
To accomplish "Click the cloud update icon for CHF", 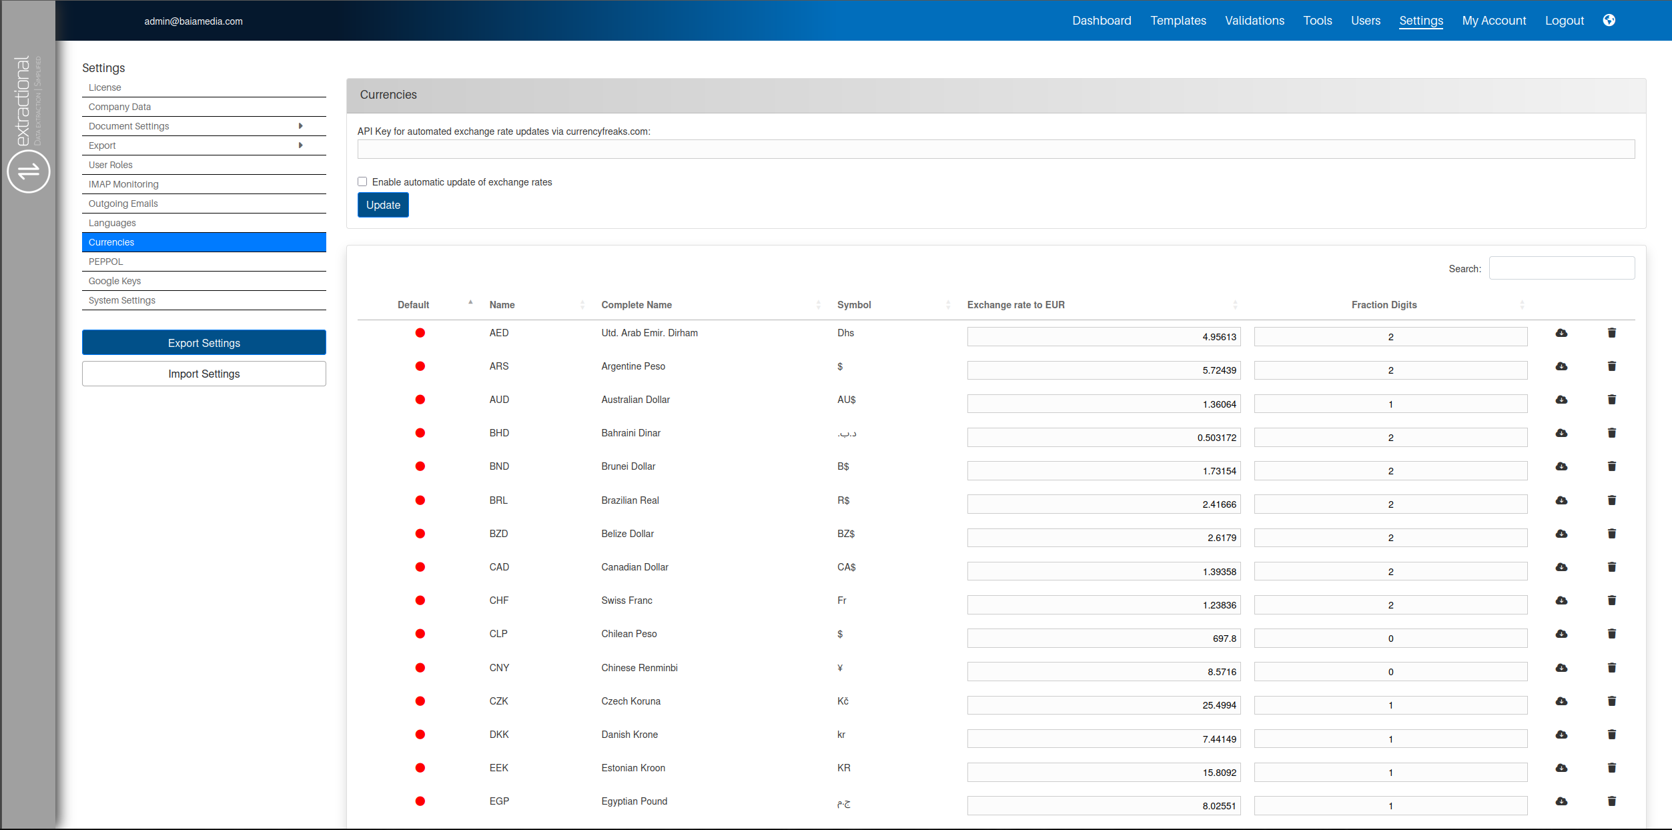I will pos(1561,600).
